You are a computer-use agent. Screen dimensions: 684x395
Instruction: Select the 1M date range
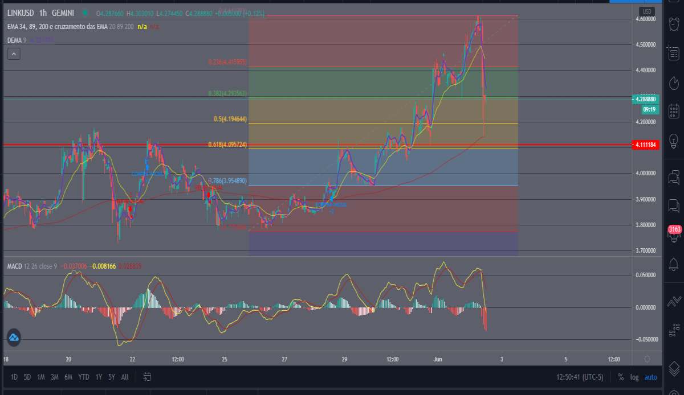coord(41,377)
